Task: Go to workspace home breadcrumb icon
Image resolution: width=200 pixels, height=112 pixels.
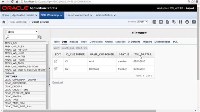Action: coord(4,22)
